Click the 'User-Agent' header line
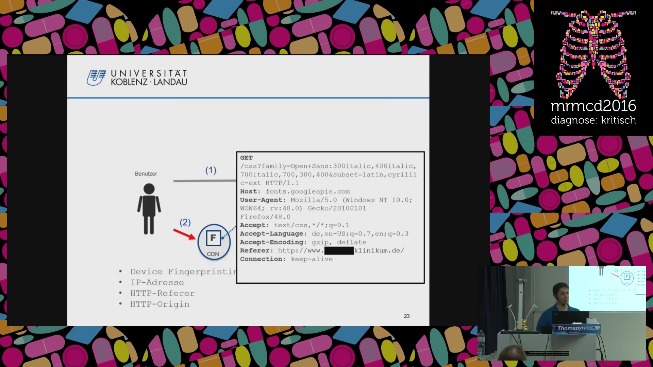This screenshot has width=653, height=367. coord(326,200)
